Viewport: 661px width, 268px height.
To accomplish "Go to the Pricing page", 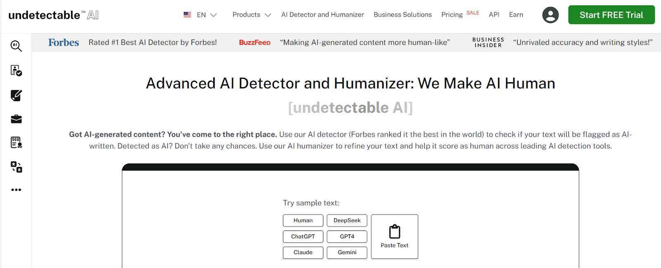I will coord(452,15).
